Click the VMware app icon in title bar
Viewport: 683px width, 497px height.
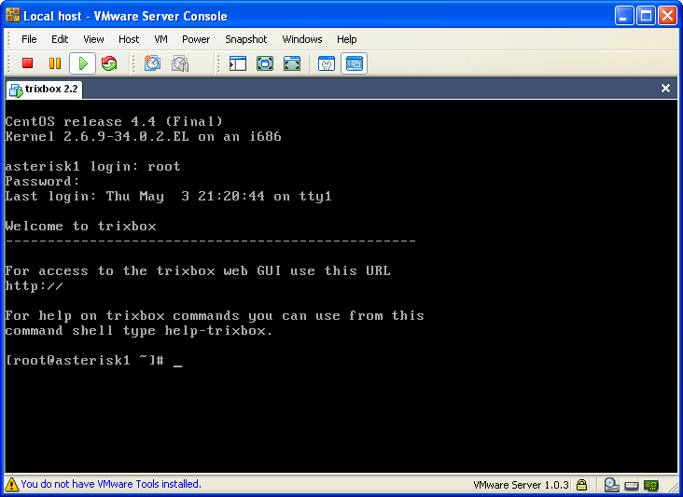[x=13, y=15]
